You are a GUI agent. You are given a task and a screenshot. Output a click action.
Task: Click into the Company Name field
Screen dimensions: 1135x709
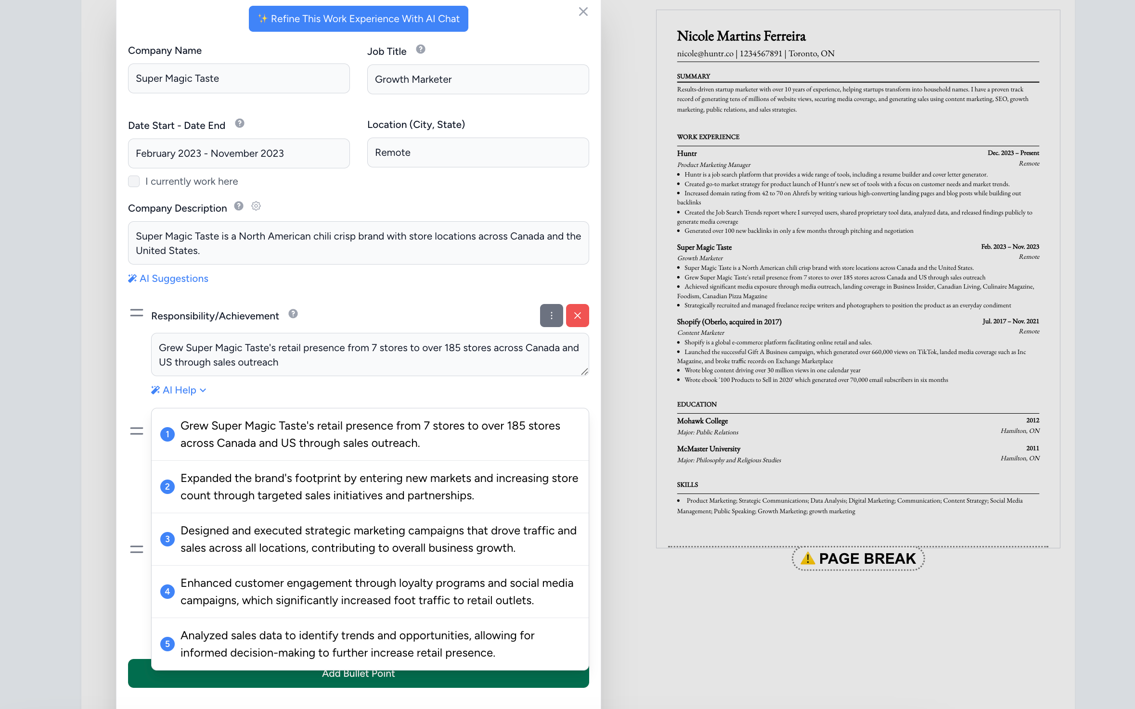[x=239, y=78]
